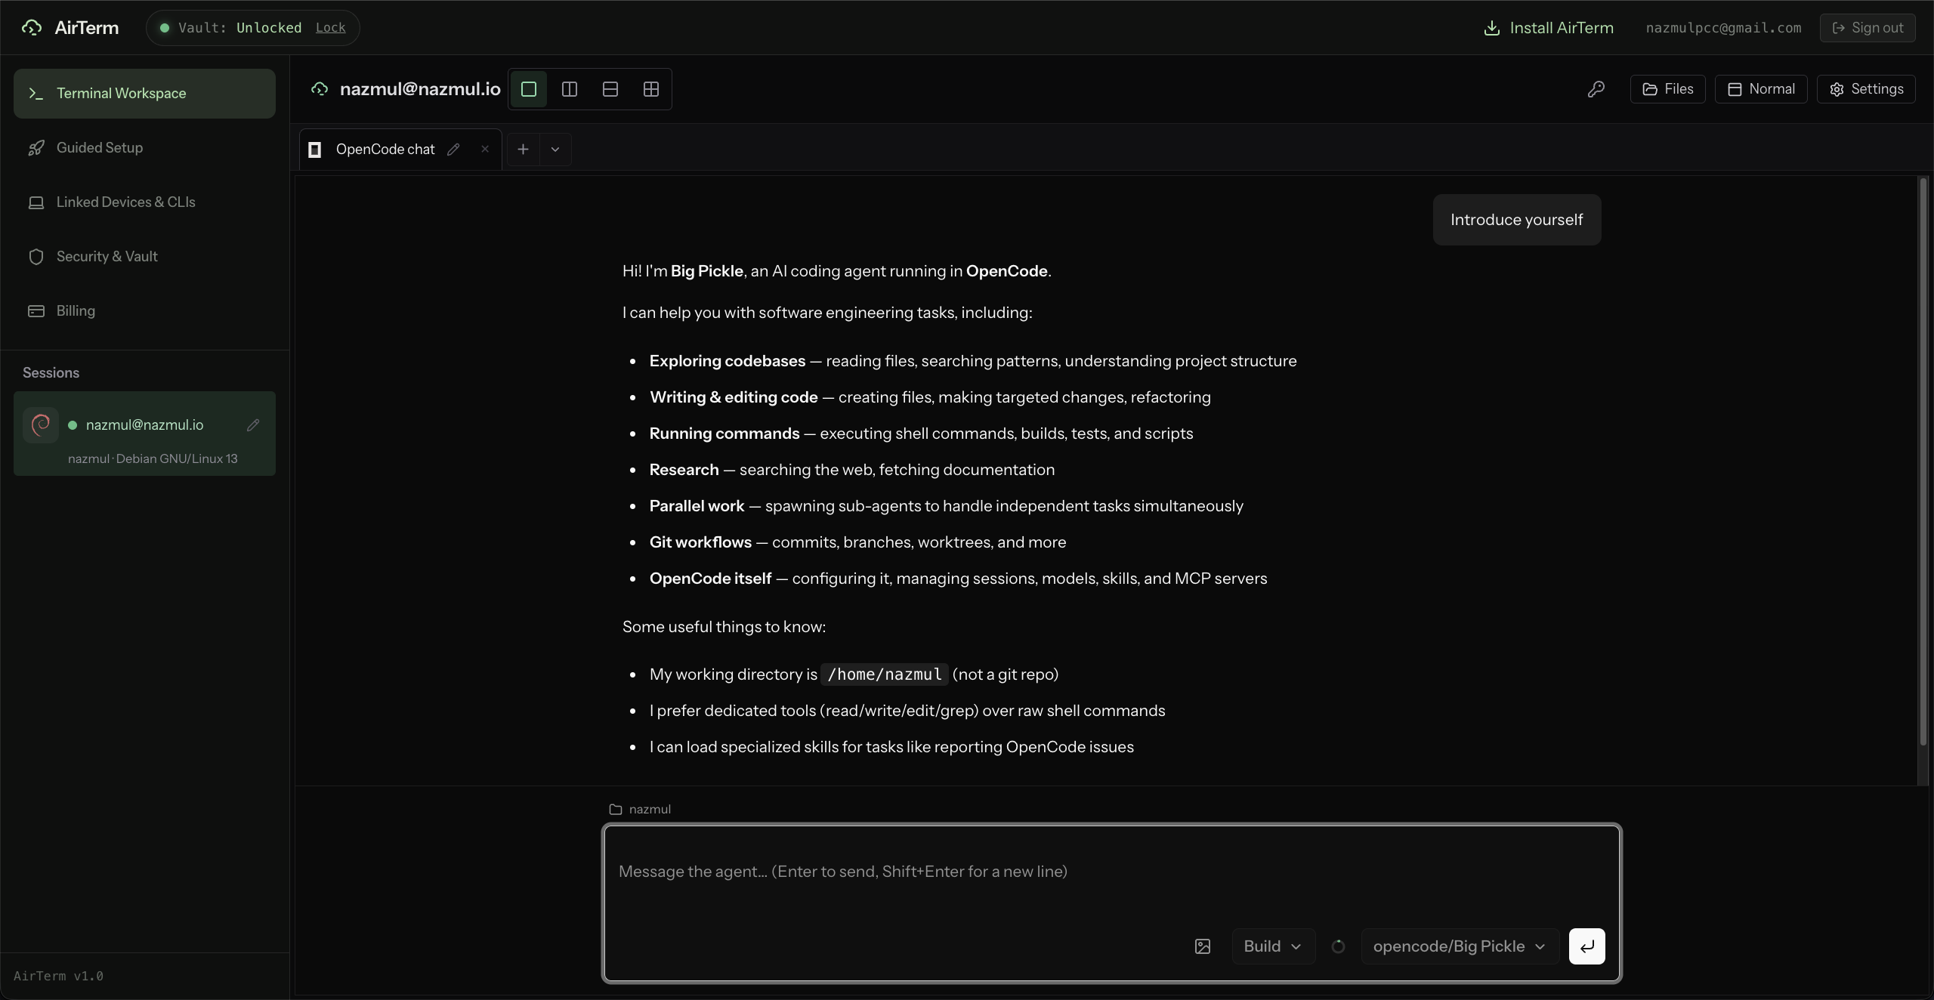Toggle the Normal view mode button

pos(1761,89)
